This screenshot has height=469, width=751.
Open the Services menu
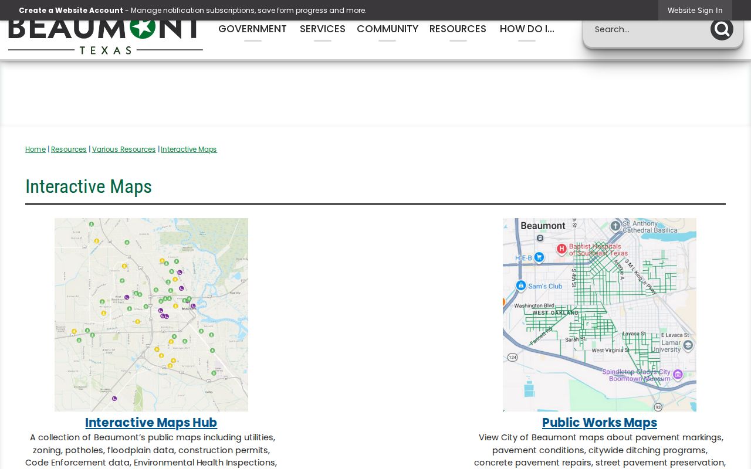[323, 29]
